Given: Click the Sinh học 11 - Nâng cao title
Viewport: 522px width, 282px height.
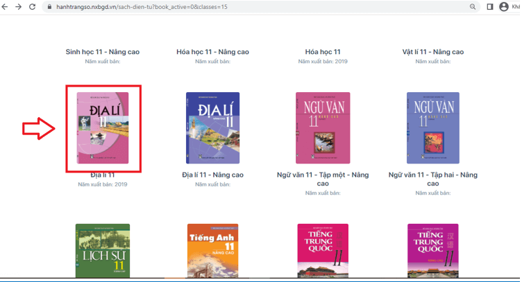Looking at the screenshot, I should [103, 52].
